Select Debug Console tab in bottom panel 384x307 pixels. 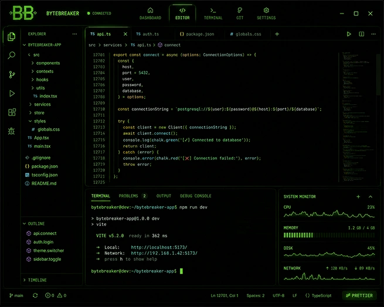pos(195,196)
